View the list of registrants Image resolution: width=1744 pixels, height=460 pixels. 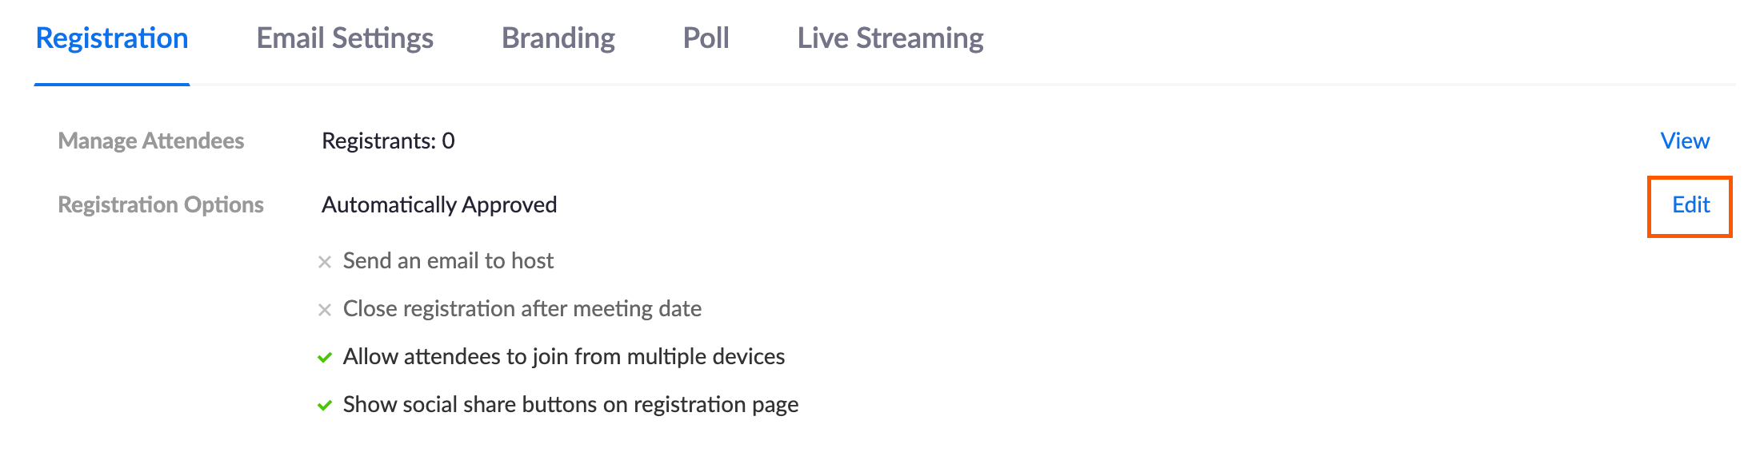1684,141
